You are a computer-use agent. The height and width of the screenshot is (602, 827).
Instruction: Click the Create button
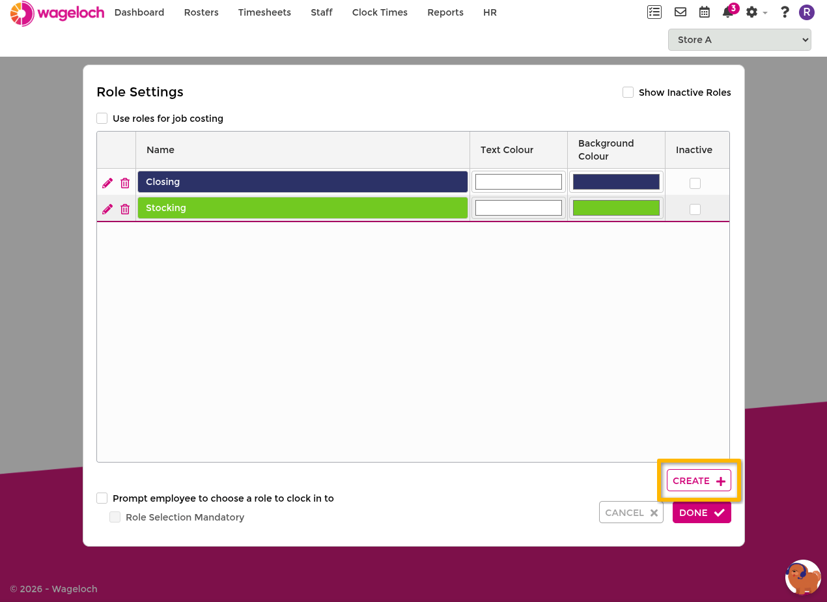[699, 481]
